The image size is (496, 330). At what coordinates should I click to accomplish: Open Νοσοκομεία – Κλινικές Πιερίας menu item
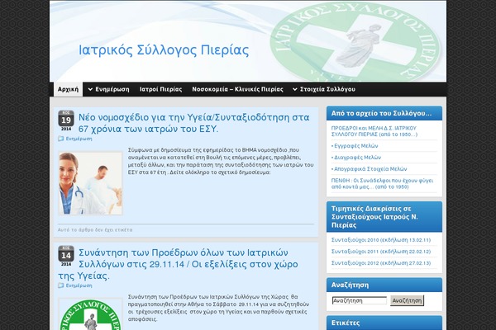tap(237, 89)
